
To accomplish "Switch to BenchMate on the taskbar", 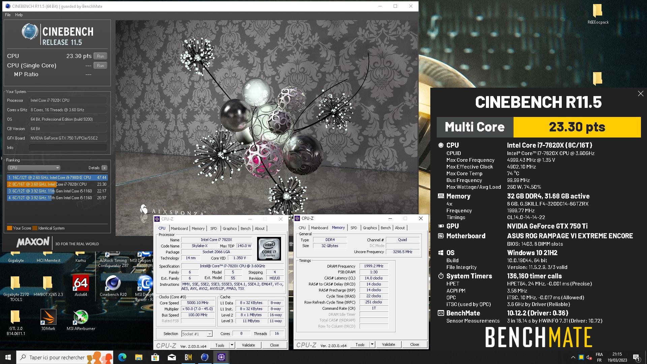I will click(x=188, y=357).
